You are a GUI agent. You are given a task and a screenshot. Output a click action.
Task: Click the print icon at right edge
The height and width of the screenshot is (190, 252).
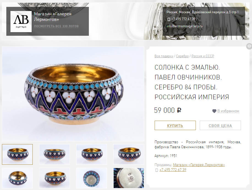[x=249, y=46]
